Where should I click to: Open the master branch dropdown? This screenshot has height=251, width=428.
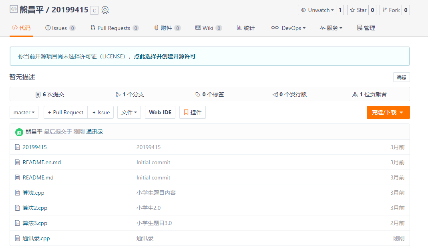[x=24, y=112]
